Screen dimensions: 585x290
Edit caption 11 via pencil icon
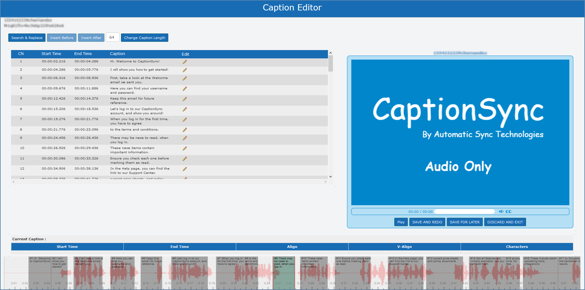point(185,159)
